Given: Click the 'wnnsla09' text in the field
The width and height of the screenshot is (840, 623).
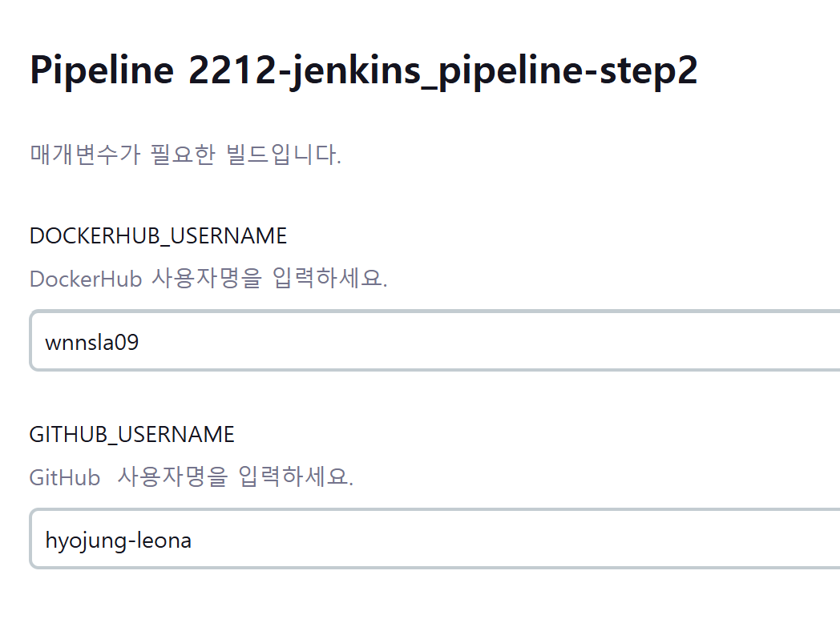Looking at the screenshot, I should pos(91,343).
